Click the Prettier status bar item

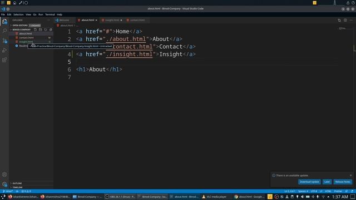pos(338,191)
